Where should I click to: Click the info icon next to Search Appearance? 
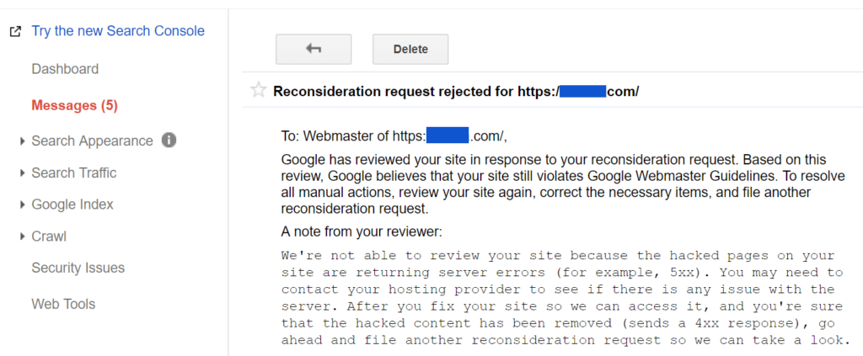pos(169,140)
